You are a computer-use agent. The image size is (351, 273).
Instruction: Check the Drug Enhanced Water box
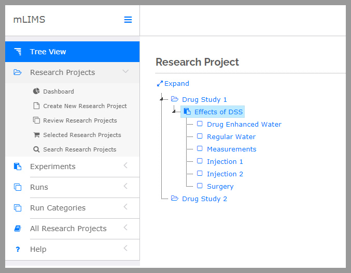[x=200, y=124]
